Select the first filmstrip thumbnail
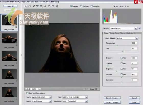143x105 pixels. (x=9, y=20)
